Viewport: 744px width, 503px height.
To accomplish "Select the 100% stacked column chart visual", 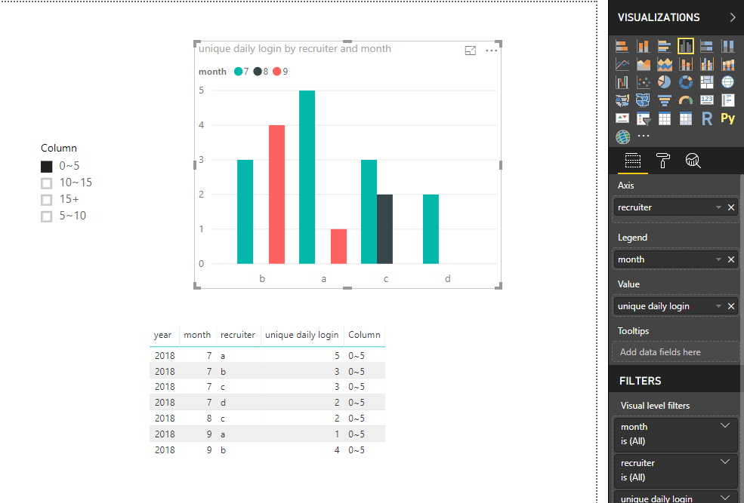I will [x=728, y=46].
